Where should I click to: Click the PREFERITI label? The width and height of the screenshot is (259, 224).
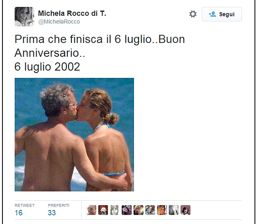click(59, 205)
